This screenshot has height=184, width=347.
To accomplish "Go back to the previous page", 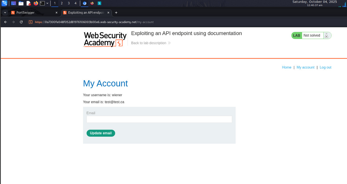I will (5, 22).
